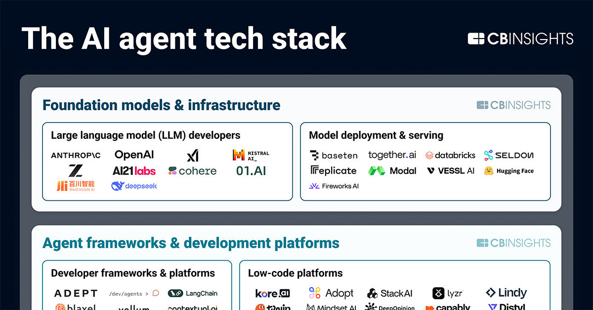Click the Fireworks AI logo
593x310 pixels.
click(x=334, y=186)
